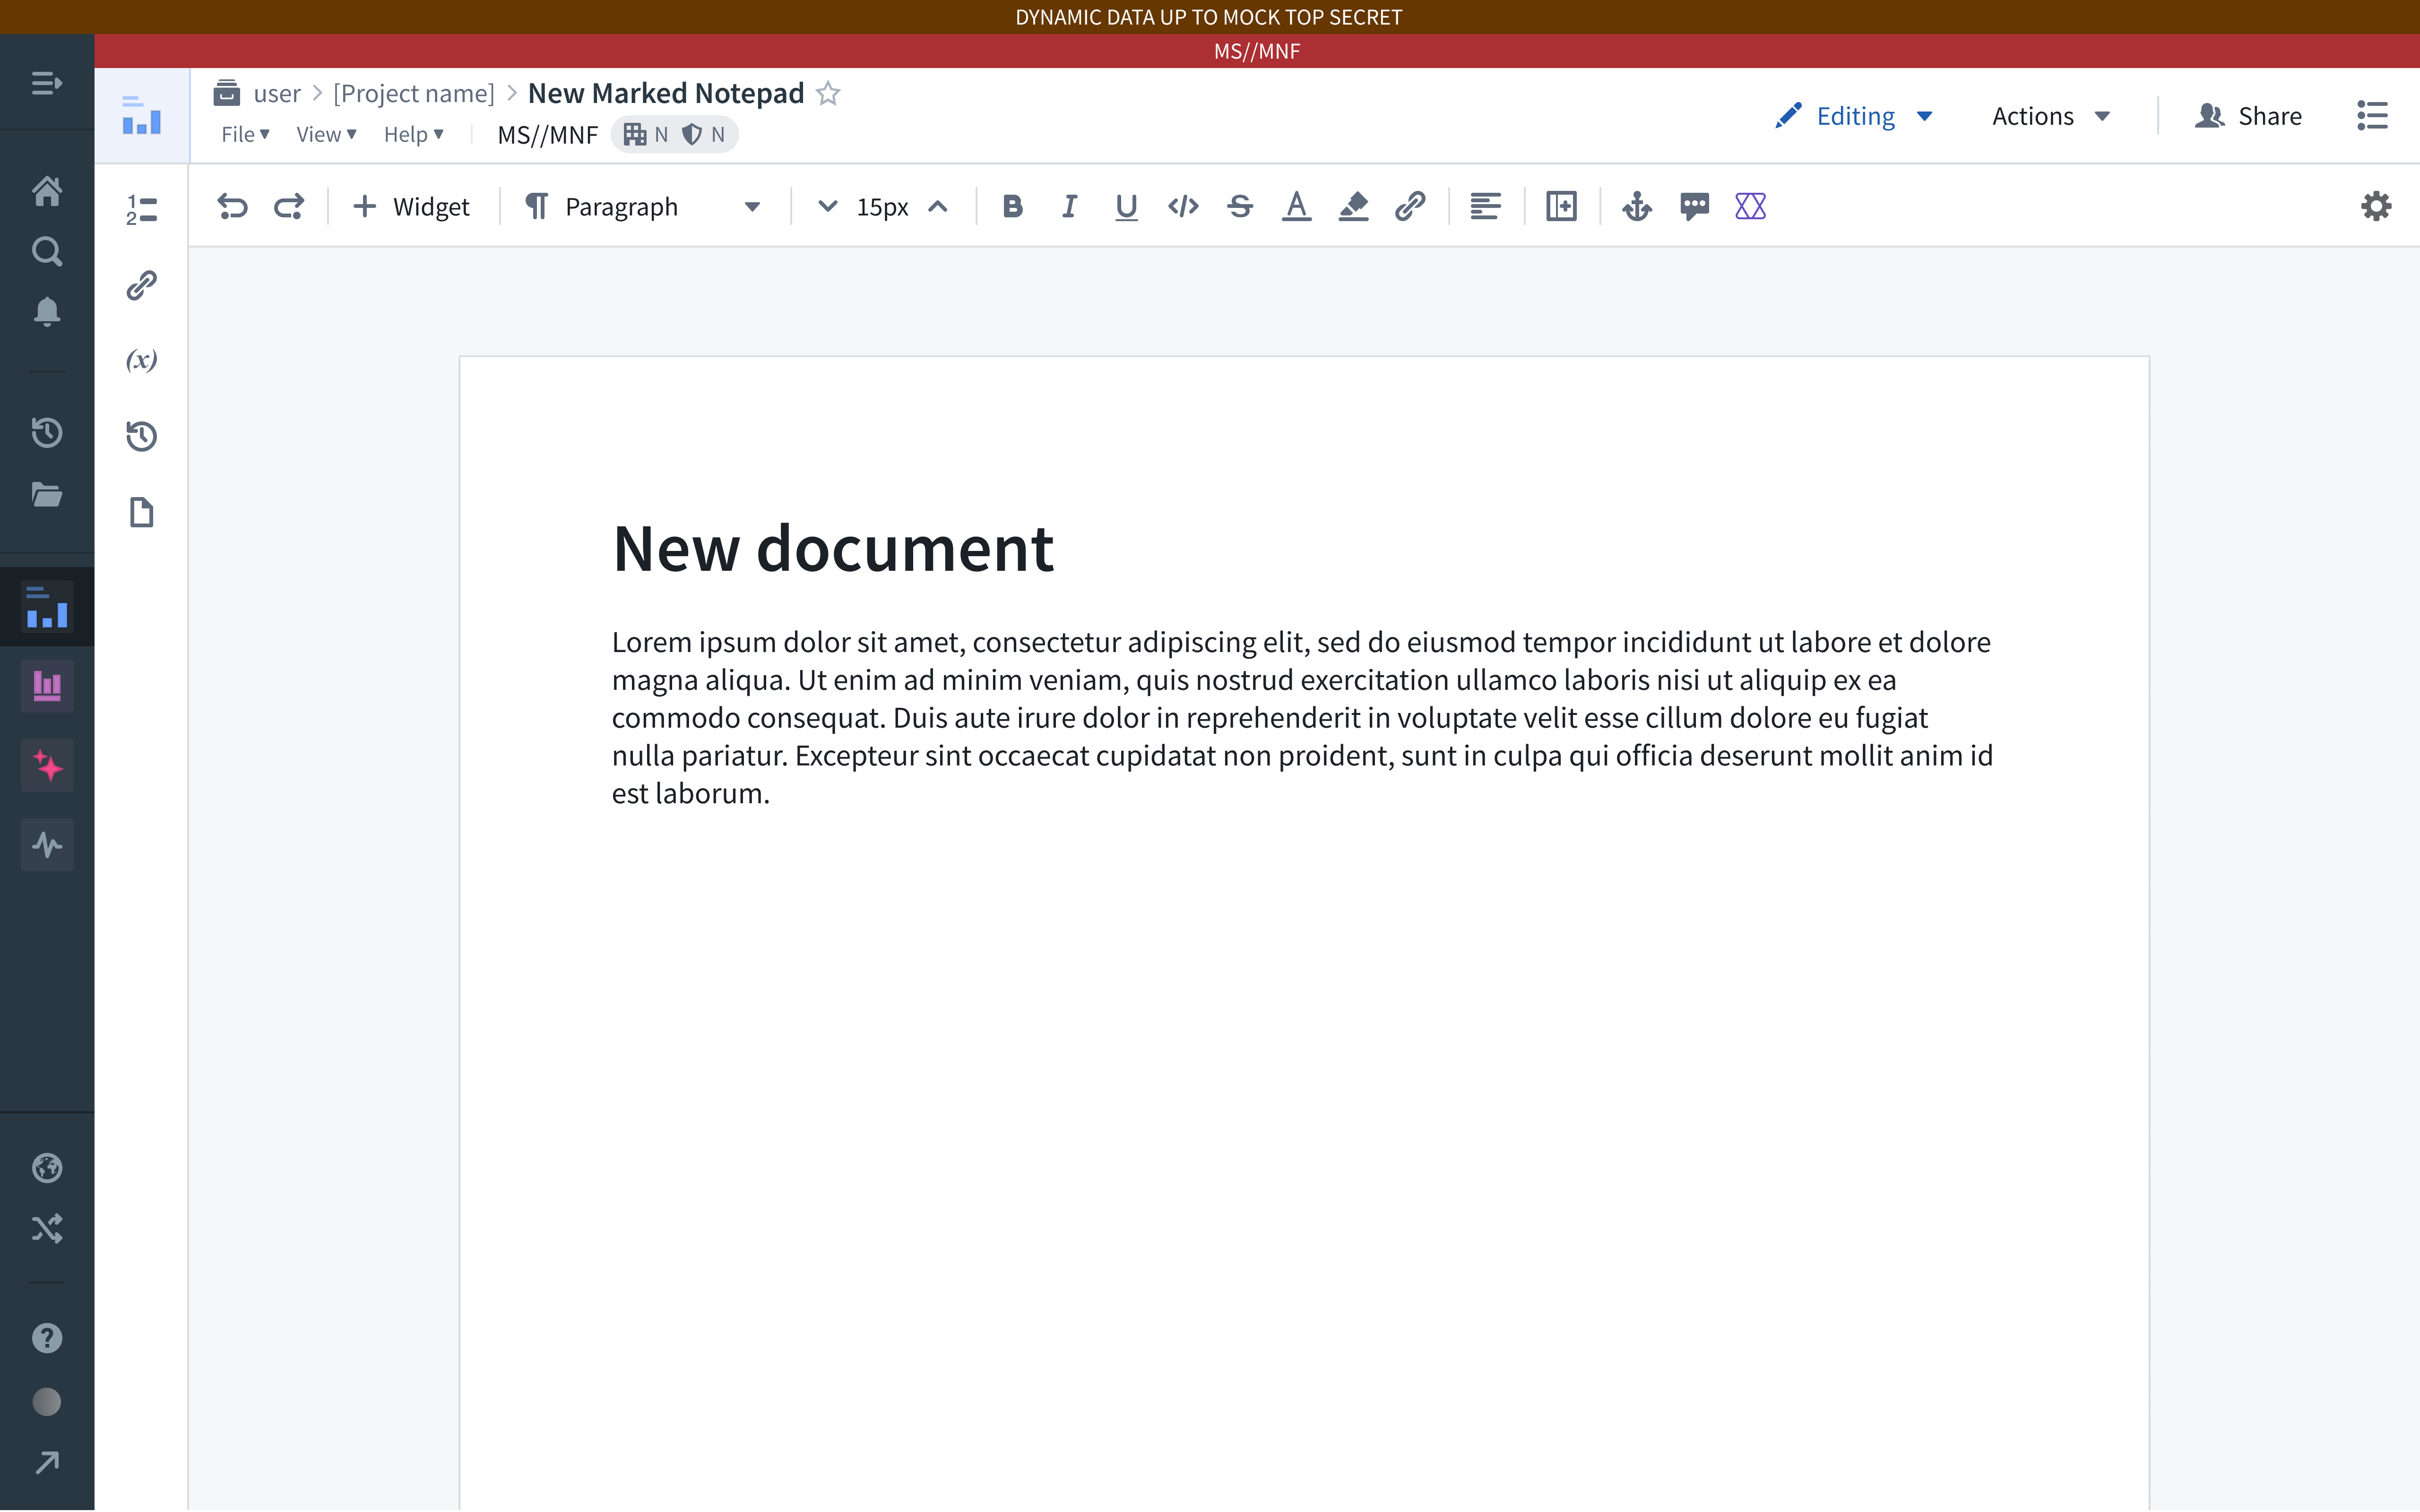Open the outline numbered list panel
Screen dimensions: 2420x1512
pos(141,209)
